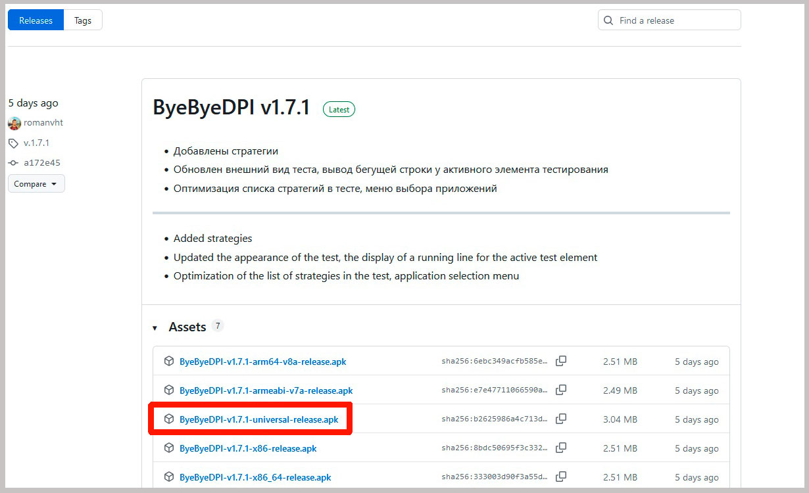Download ByeByeDPI x86_64-release.apk
809x493 pixels.
point(255,477)
